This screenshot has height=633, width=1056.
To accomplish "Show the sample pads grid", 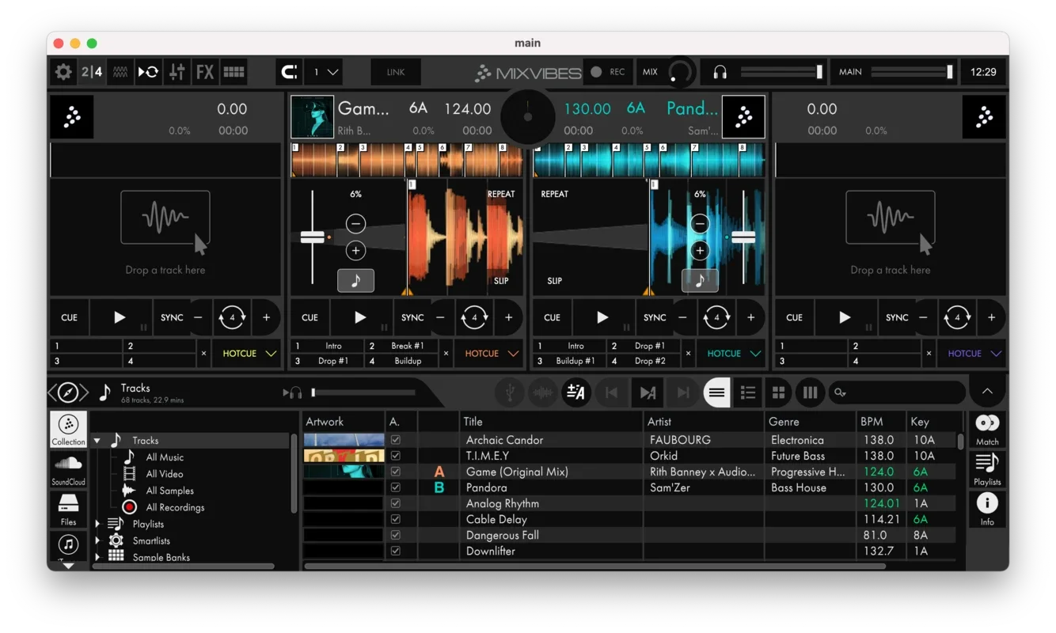I will pyautogui.click(x=234, y=72).
